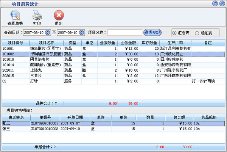Click the 业务金额 column header

tap(127, 43)
